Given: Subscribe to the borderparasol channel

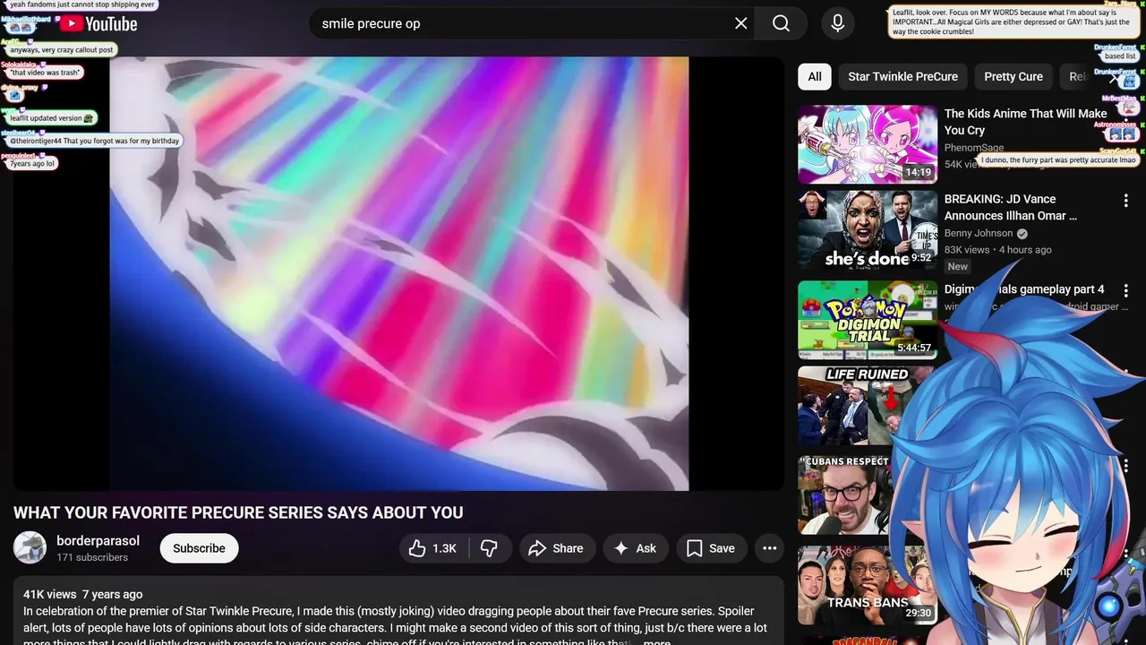Looking at the screenshot, I should point(199,548).
